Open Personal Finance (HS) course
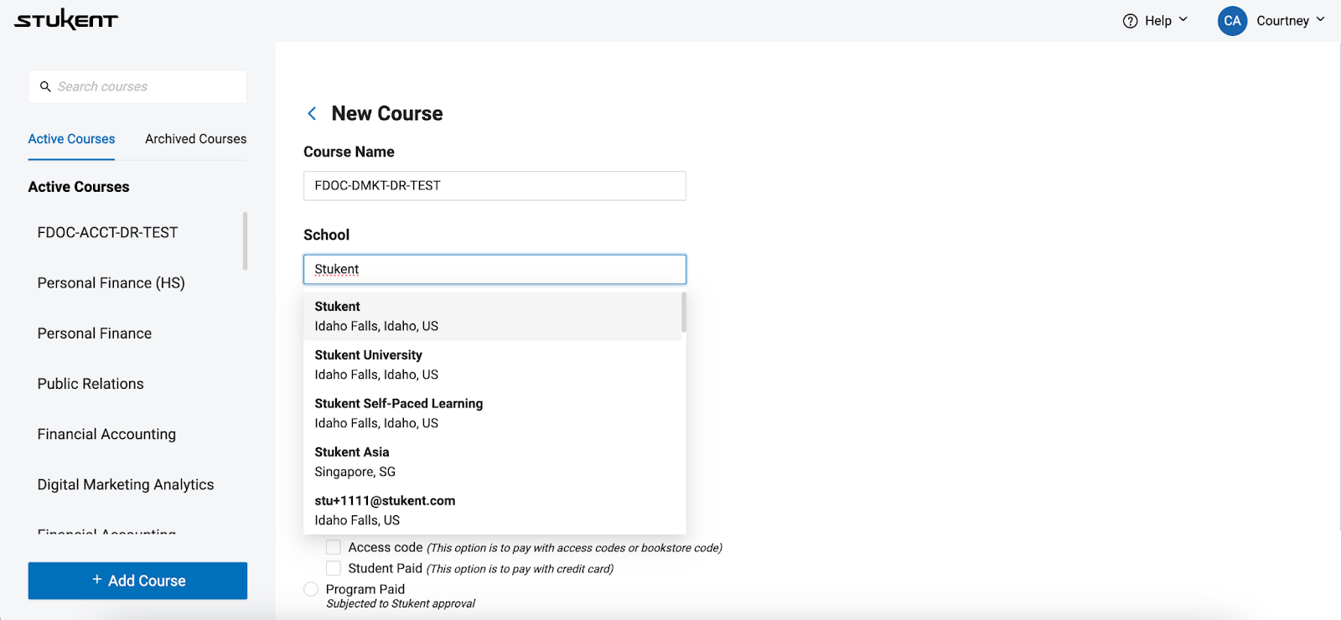Viewport: 1341px width, 620px height. tap(111, 283)
